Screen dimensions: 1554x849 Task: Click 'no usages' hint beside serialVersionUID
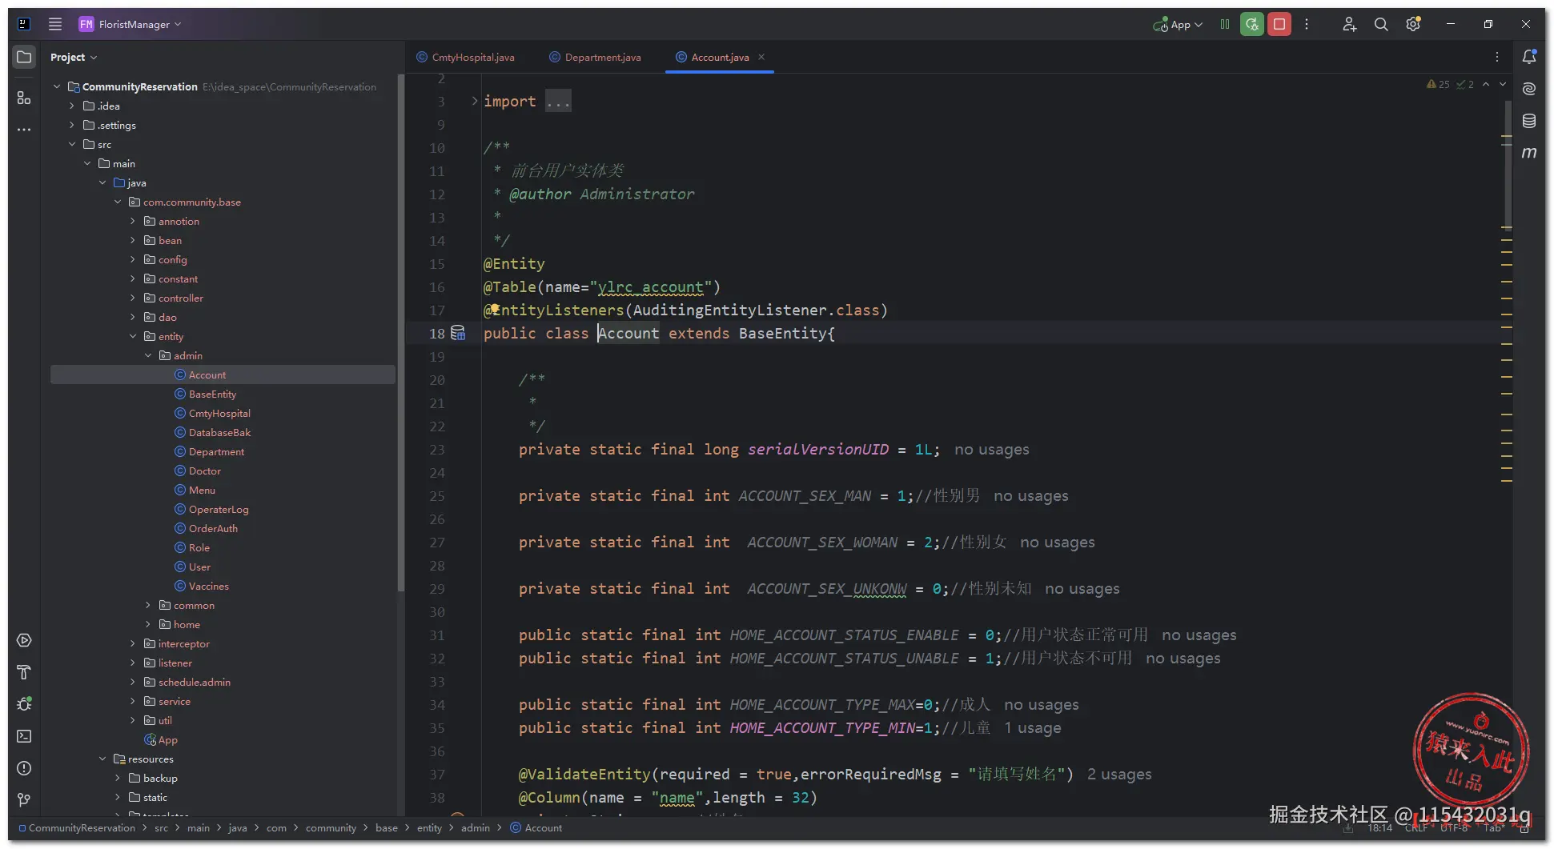tap(992, 449)
